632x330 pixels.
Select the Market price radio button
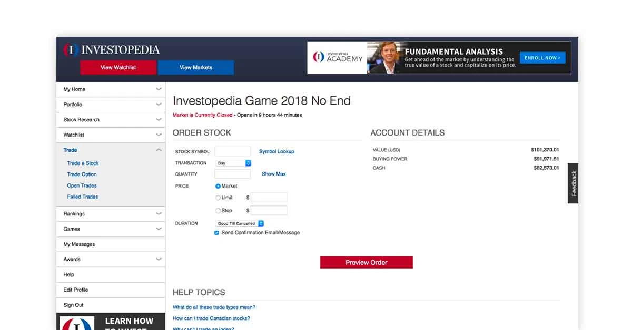[218, 186]
